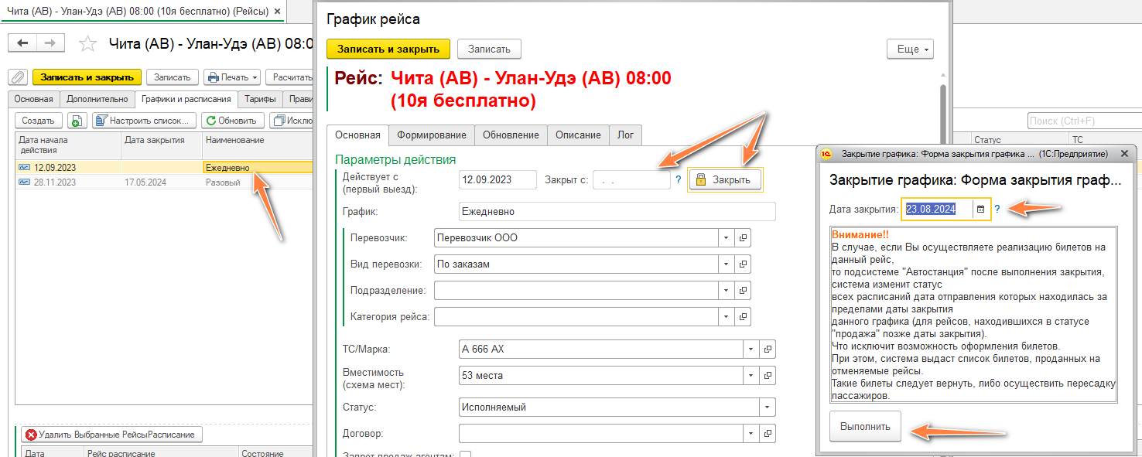
Task: Click the favorites star icon
Action: [88, 43]
